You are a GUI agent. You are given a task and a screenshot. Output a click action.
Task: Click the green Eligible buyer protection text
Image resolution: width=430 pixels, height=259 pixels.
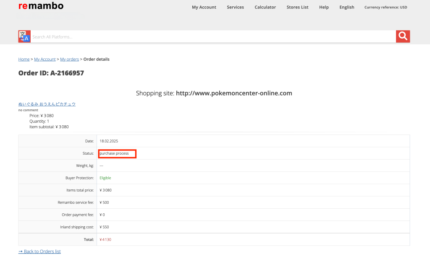105,178
